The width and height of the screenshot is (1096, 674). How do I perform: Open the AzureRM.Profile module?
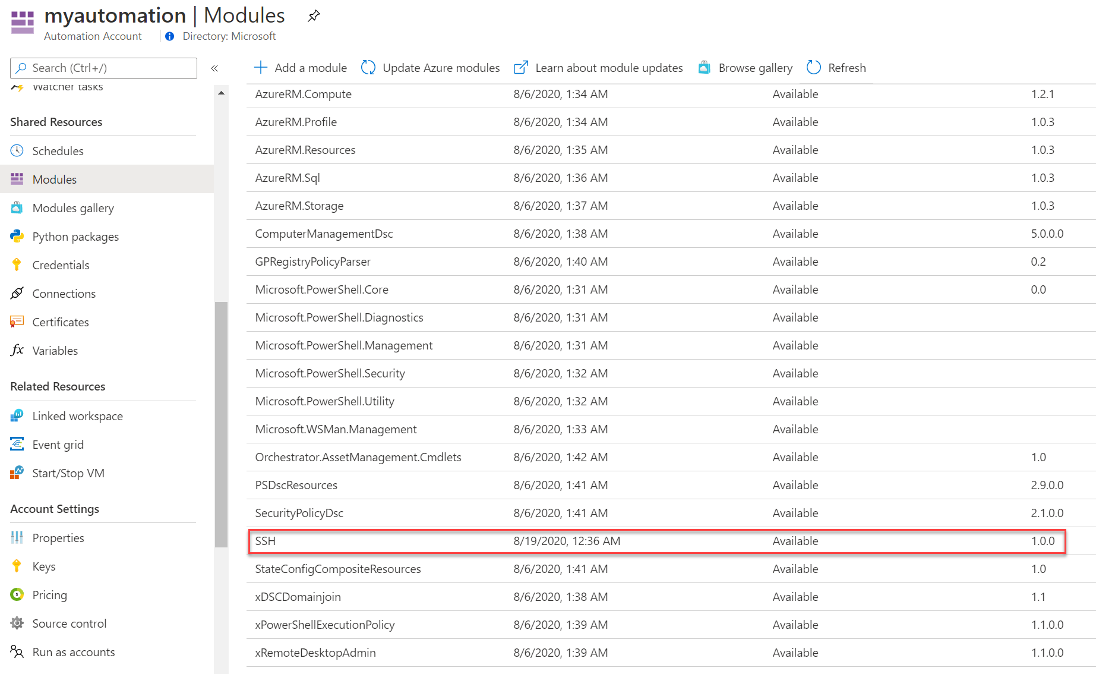click(x=296, y=122)
